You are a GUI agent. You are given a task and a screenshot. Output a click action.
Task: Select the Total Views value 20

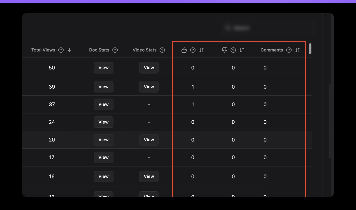(x=52, y=140)
